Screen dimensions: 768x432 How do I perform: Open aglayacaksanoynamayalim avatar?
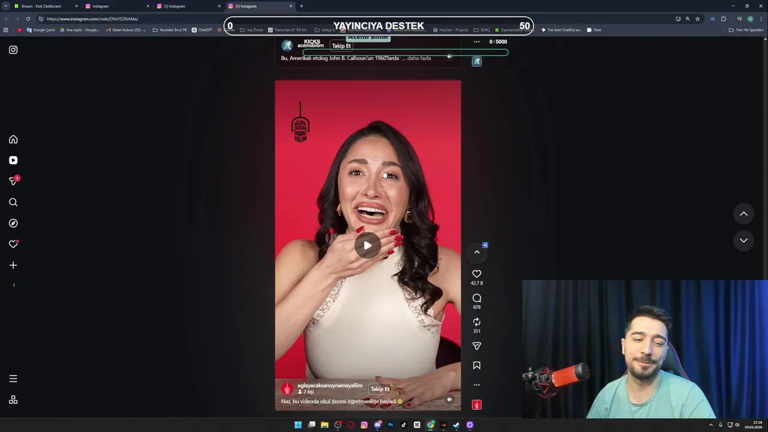[x=287, y=389]
